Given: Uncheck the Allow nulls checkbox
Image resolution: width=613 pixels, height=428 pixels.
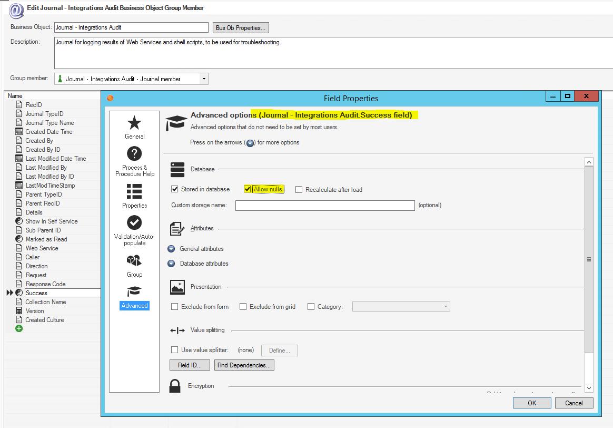Looking at the screenshot, I should coord(248,189).
